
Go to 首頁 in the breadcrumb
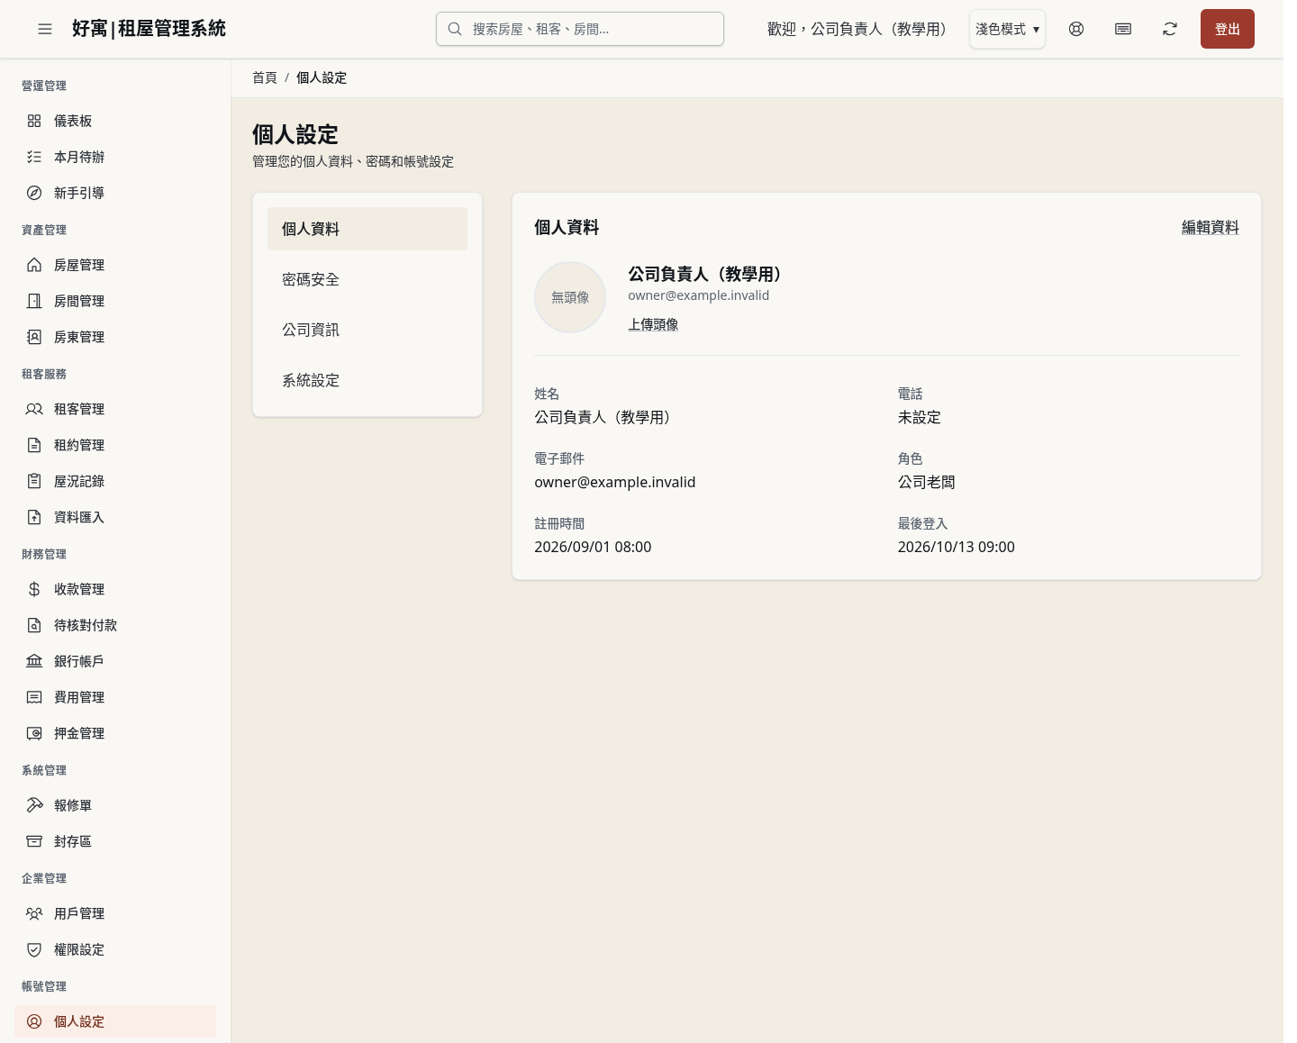pyautogui.click(x=265, y=77)
